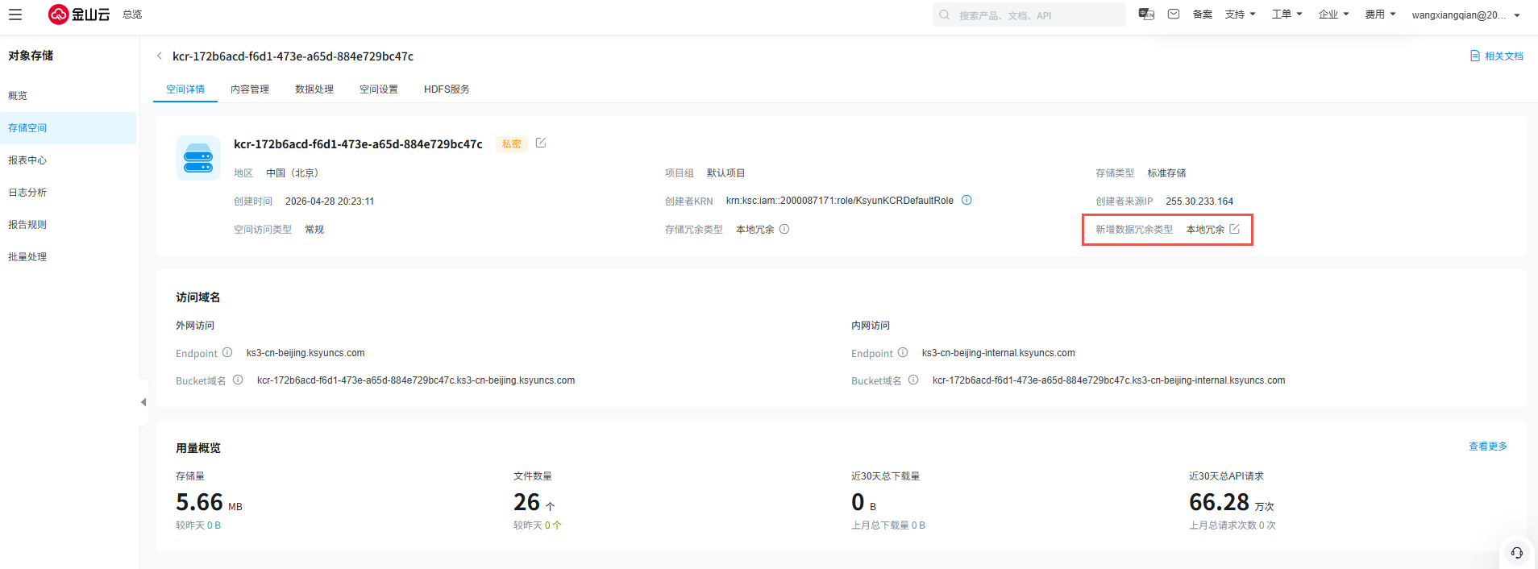Viewport: 1538px width, 569px height.
Task: Click storage amount 5.66 MB value
Action: [x=209, y=502]
